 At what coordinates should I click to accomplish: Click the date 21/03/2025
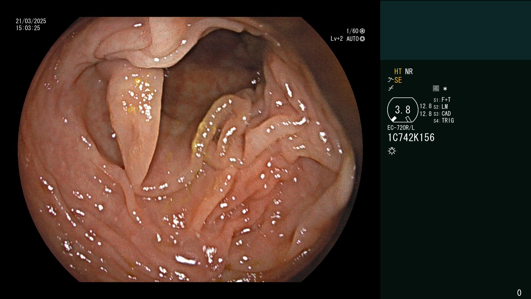[31, 21]
